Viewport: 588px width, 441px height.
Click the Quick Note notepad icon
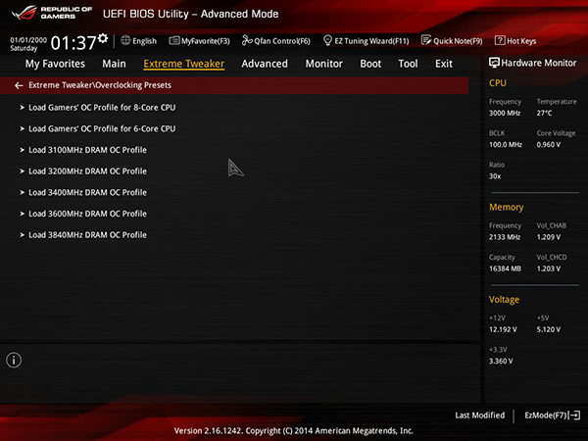point(426,40)
